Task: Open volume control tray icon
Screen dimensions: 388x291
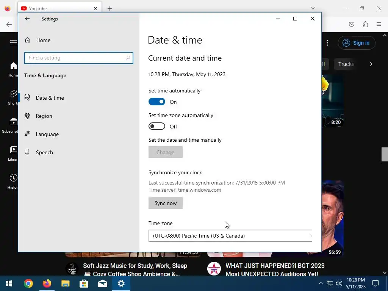Action: click(339, 283)
